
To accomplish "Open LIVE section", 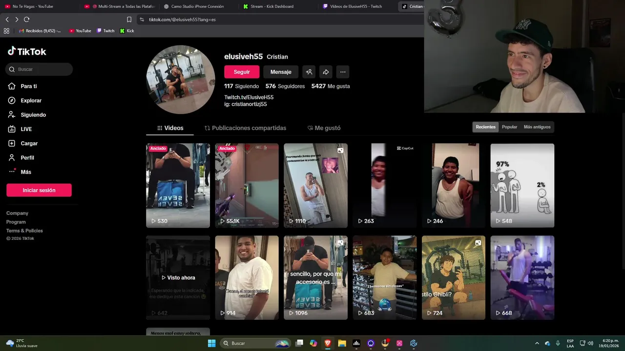I will [x=20, y=129].
